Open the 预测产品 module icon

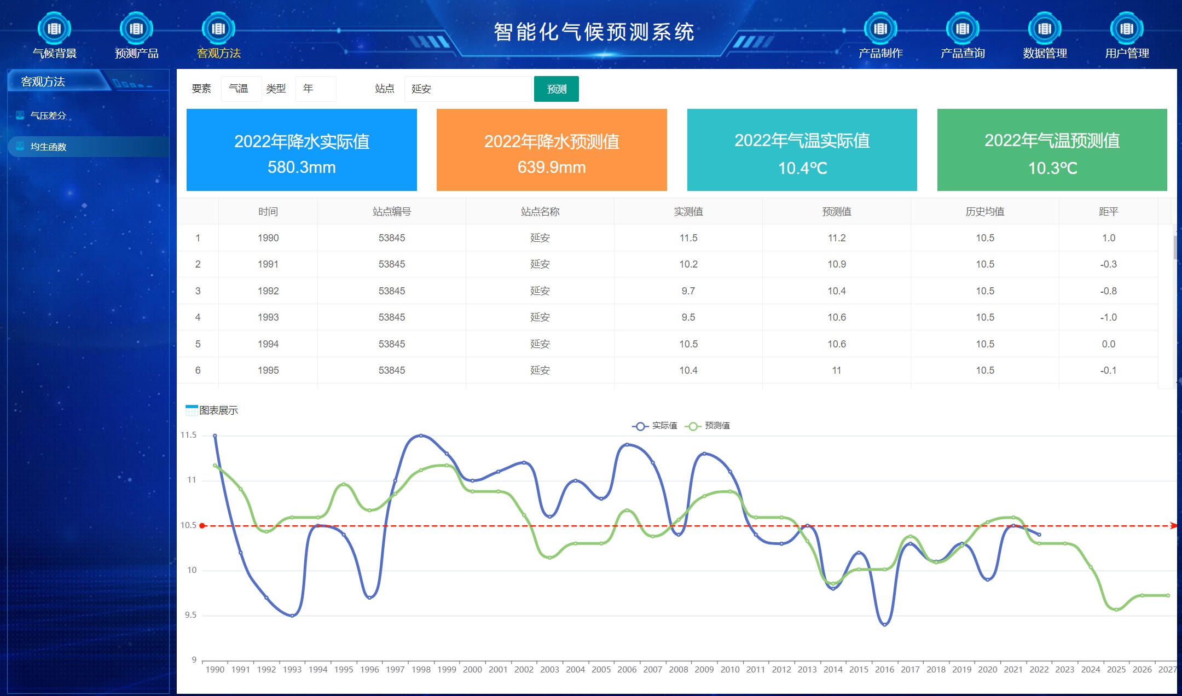(x=136, y=28)
